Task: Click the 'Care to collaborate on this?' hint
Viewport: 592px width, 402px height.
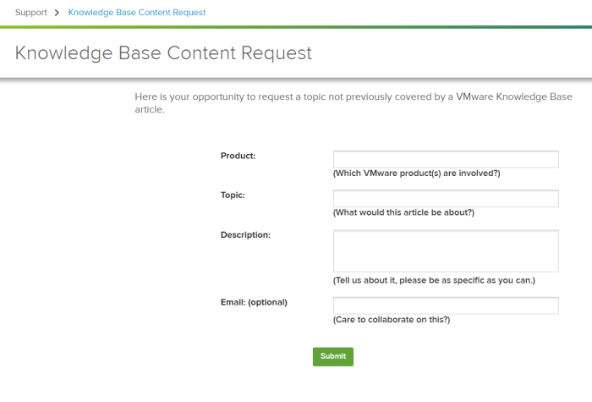Action: (x=392, y=320)
